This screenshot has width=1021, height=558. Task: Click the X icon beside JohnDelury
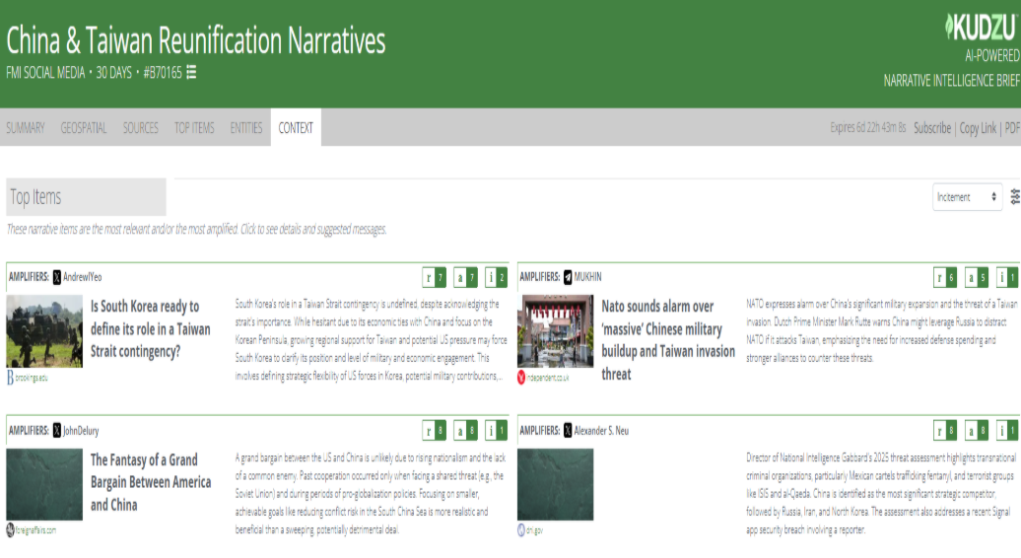click(x=57, y=431)
